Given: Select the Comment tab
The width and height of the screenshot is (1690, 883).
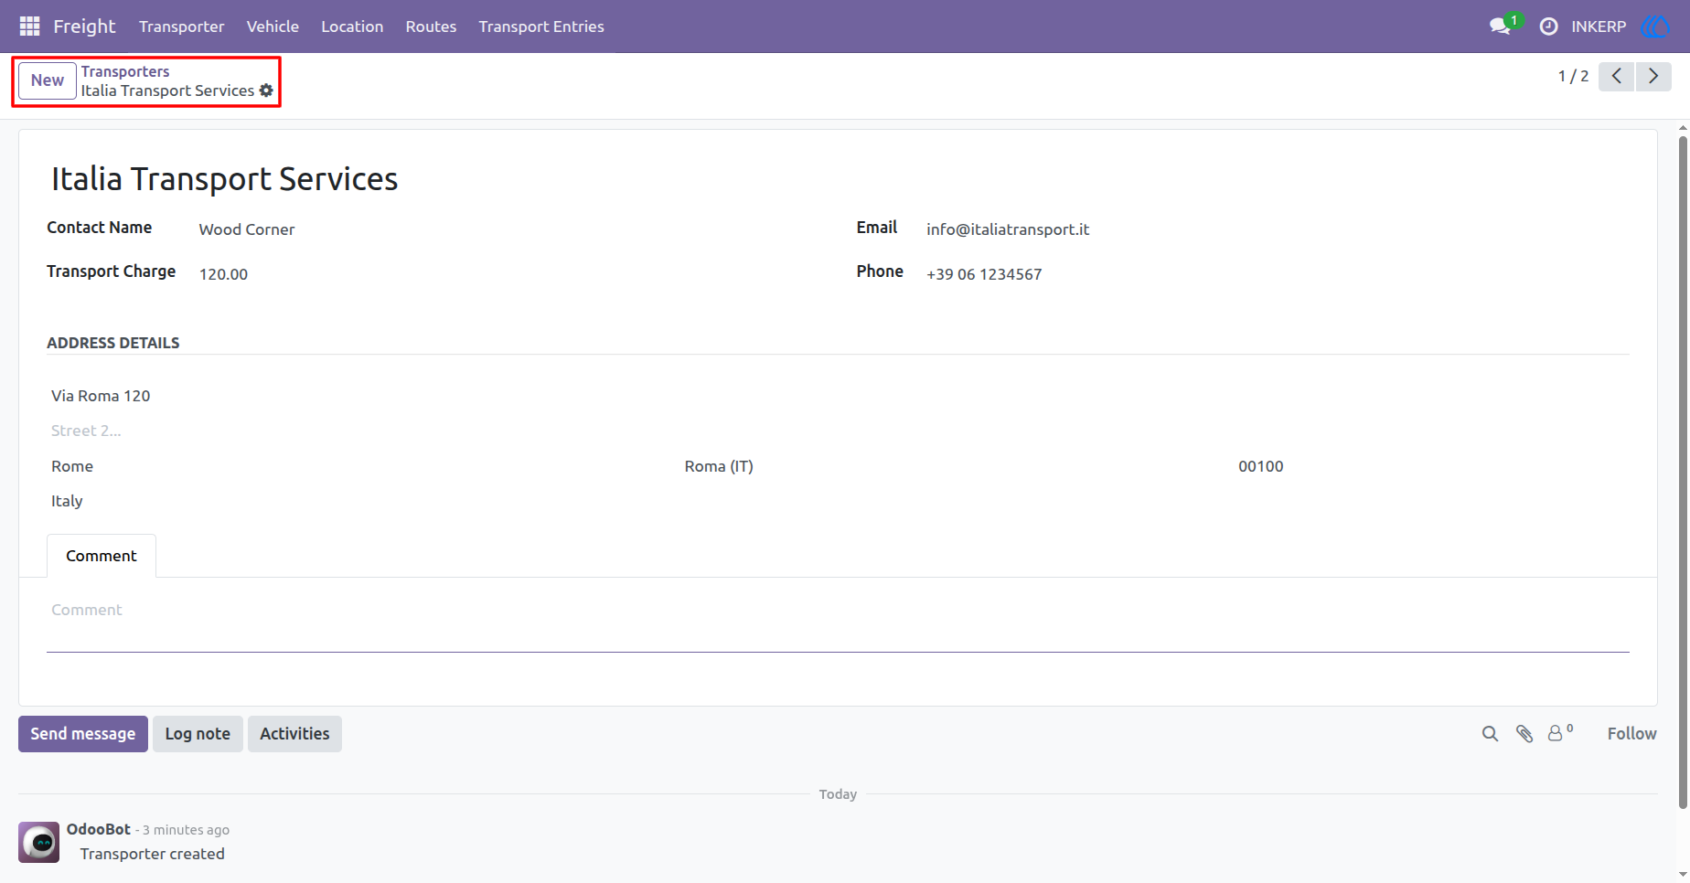Looking at the screenshot, I should (x=102, y=556).
